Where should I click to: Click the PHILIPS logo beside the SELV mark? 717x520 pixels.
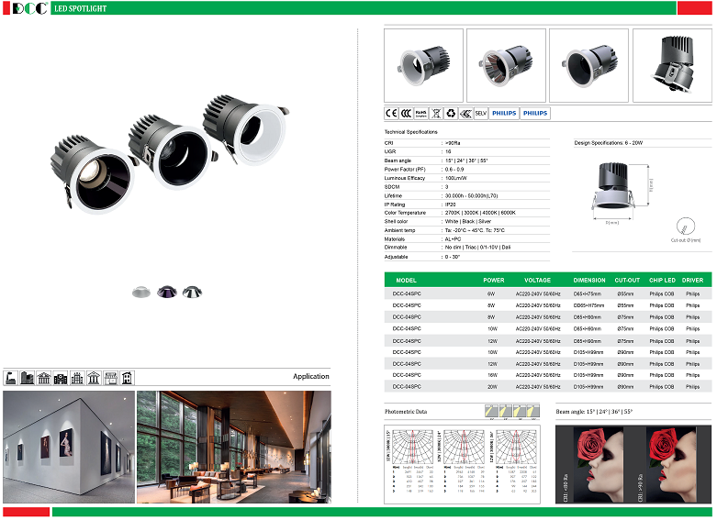pyautogui.click(x=504, y=114)
